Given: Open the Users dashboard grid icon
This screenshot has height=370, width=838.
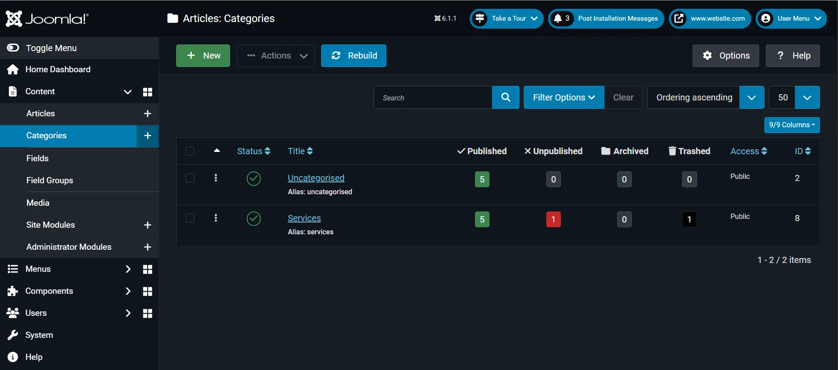Looking at the screenshot, I should click(148, 313).
